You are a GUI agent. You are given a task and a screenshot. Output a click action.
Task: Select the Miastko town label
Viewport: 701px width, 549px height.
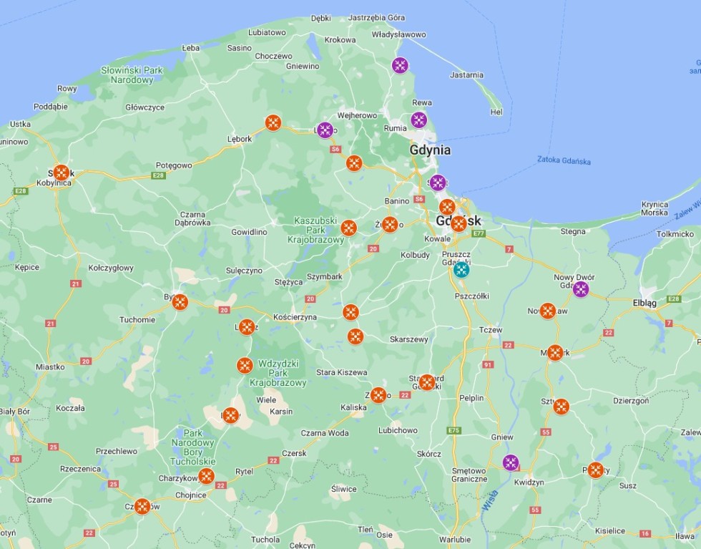click(x=50, y=366)
